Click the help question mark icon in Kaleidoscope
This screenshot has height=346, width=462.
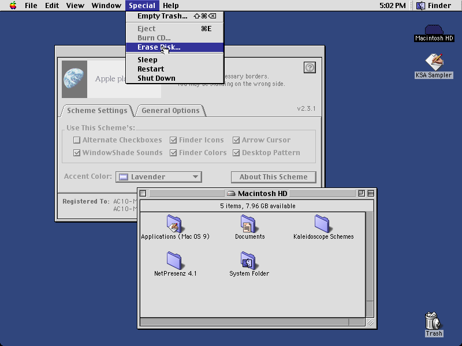click(310, 67)
